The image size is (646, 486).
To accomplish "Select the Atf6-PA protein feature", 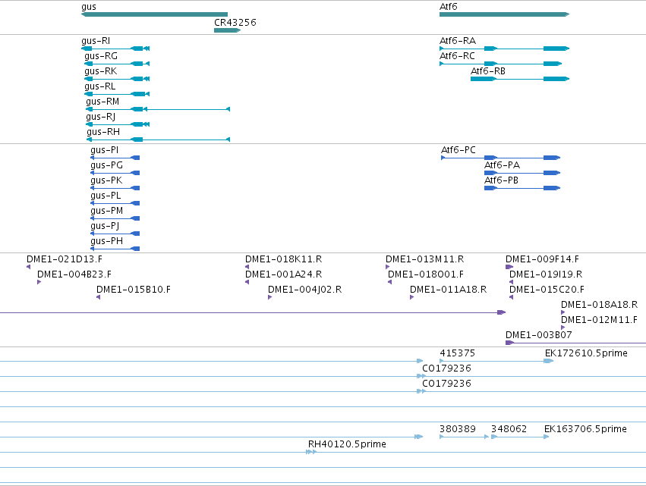I will pyautogui.click(x=522, y=173).
